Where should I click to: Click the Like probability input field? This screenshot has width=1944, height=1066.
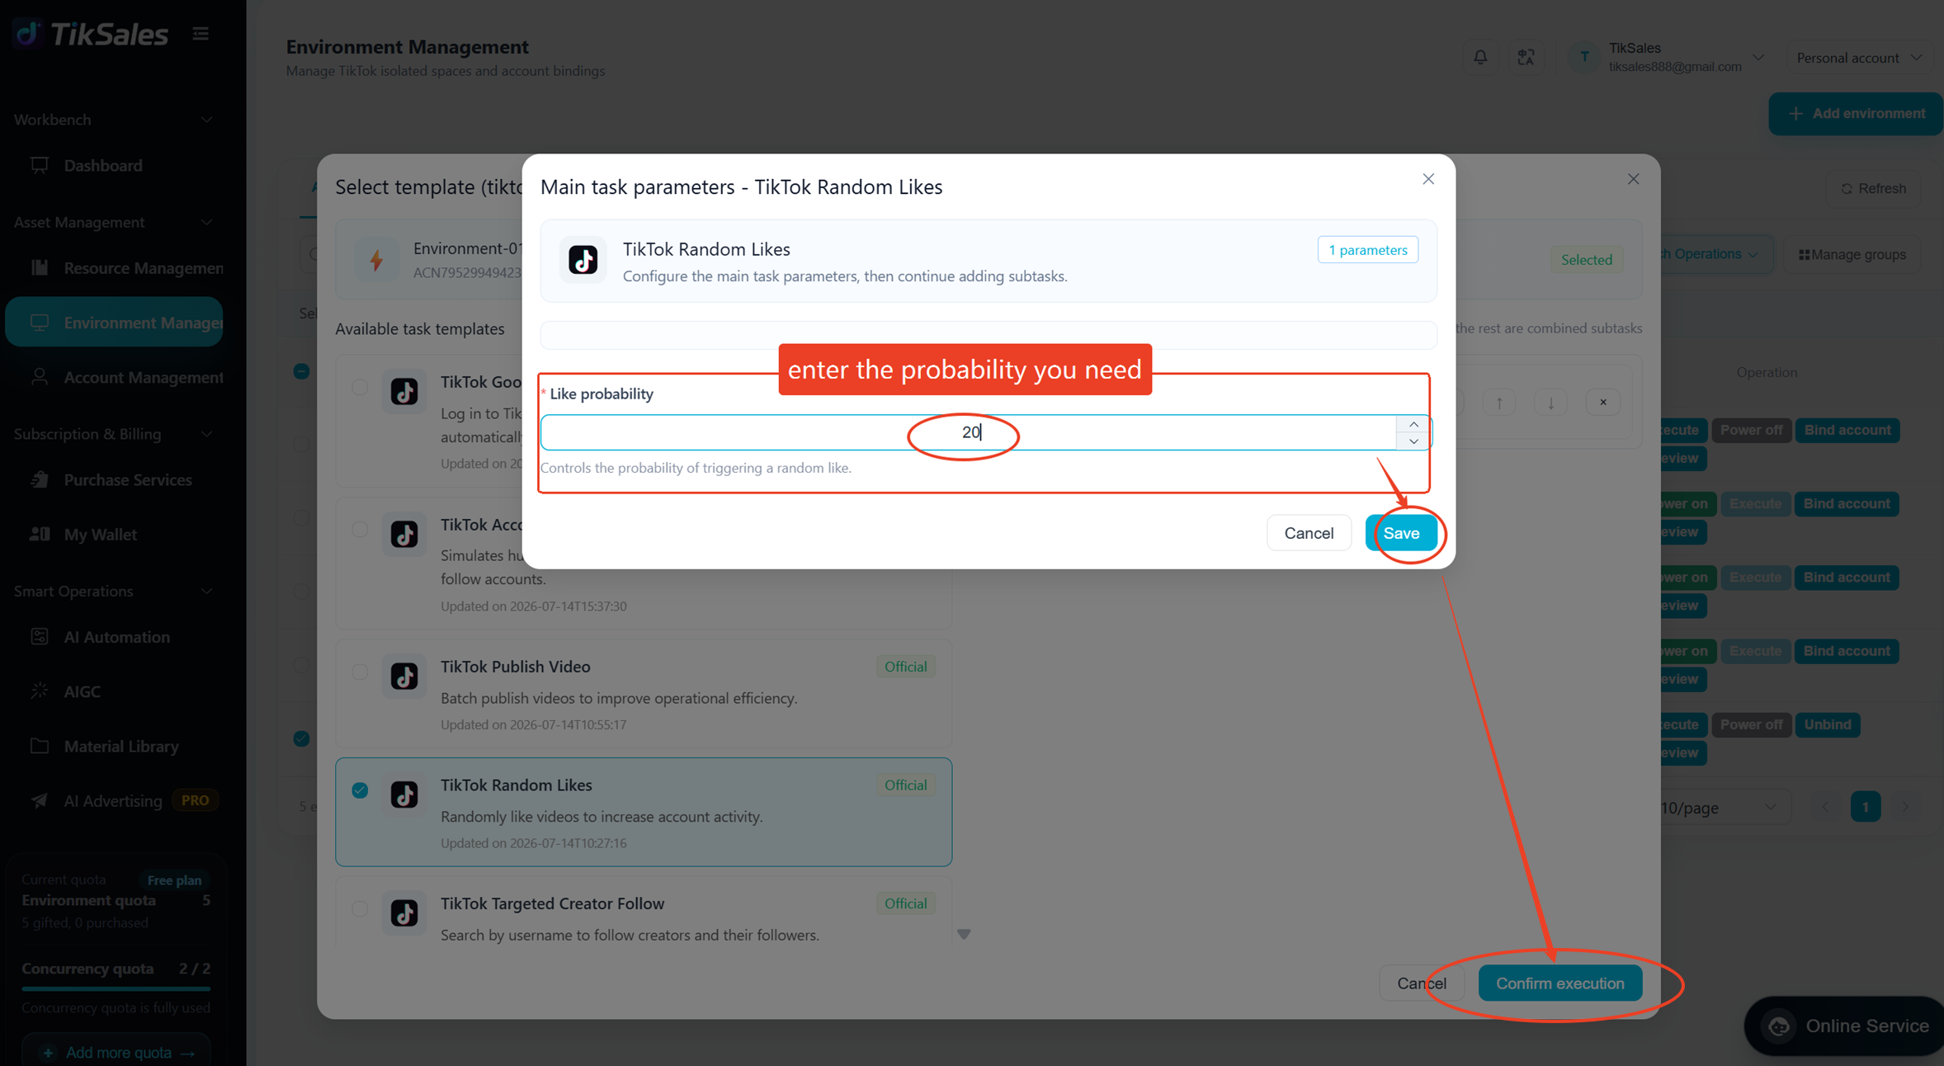[x=969, y=432]
